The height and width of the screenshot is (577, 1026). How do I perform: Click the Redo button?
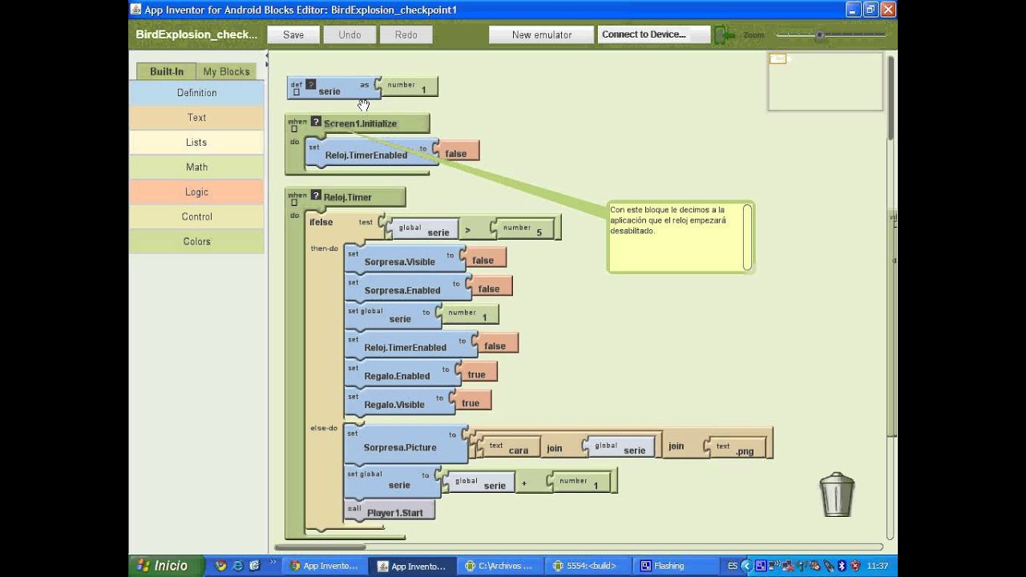coord(406,34)
